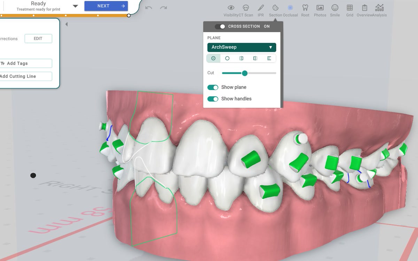
Task: Enable the Occlusal view icon
Action: (290, 8)
